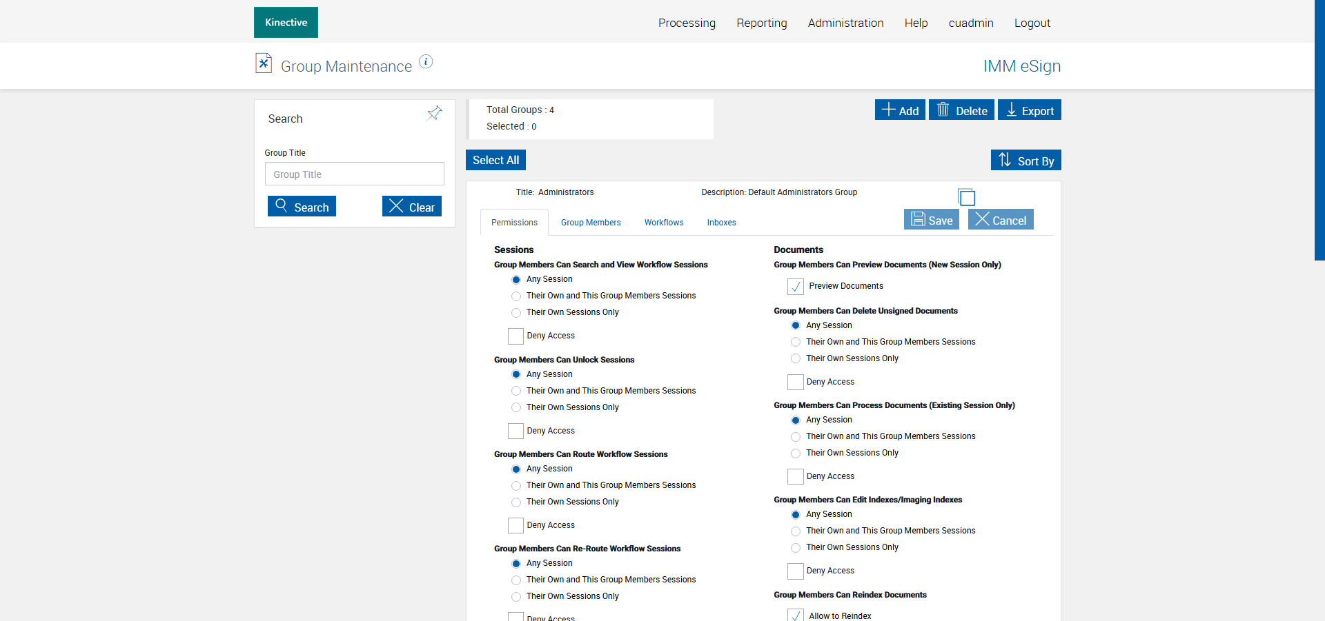Click the Delete trash button

pyautogui.click(x=961, y=110)
